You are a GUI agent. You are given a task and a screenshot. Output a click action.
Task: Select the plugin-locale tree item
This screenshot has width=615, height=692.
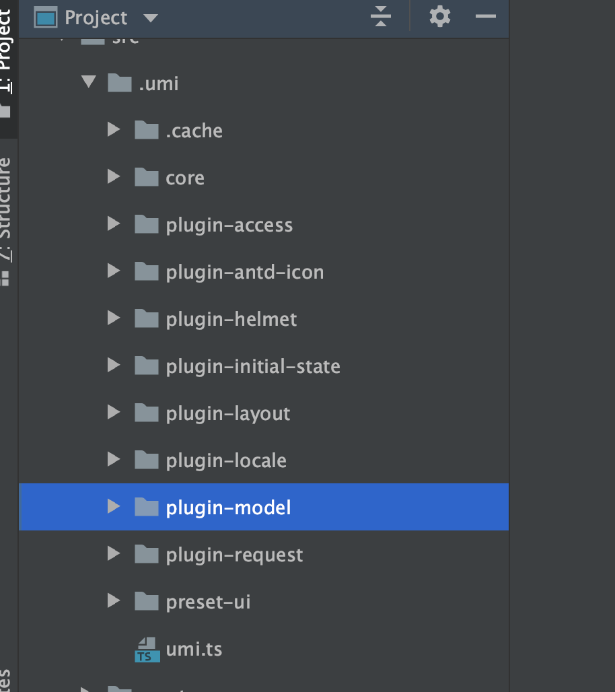click(x=225, y=460)
